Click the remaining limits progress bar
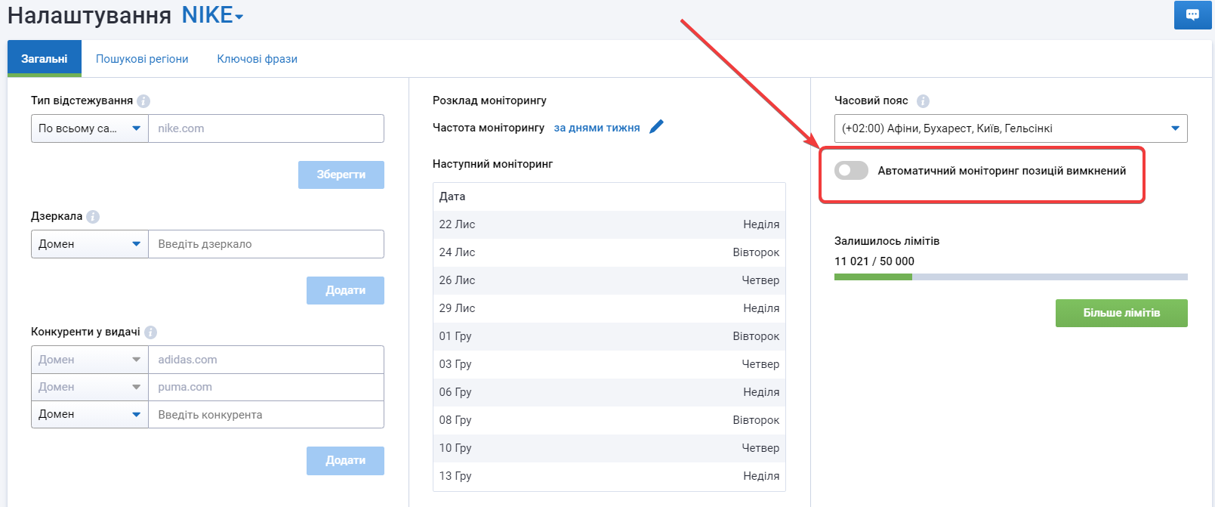 click(x=1010, y=277)
